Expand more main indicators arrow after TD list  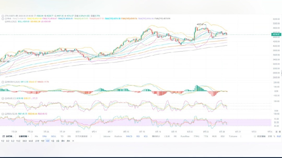click(91, 136)
